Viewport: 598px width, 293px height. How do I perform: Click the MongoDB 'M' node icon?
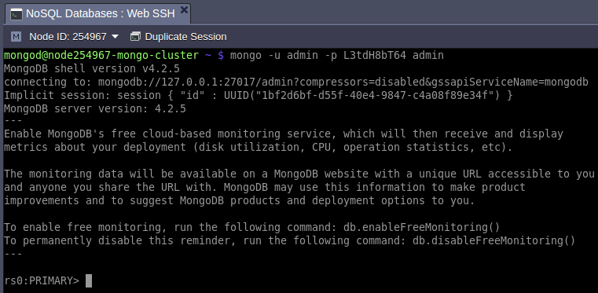pos(16,37)
